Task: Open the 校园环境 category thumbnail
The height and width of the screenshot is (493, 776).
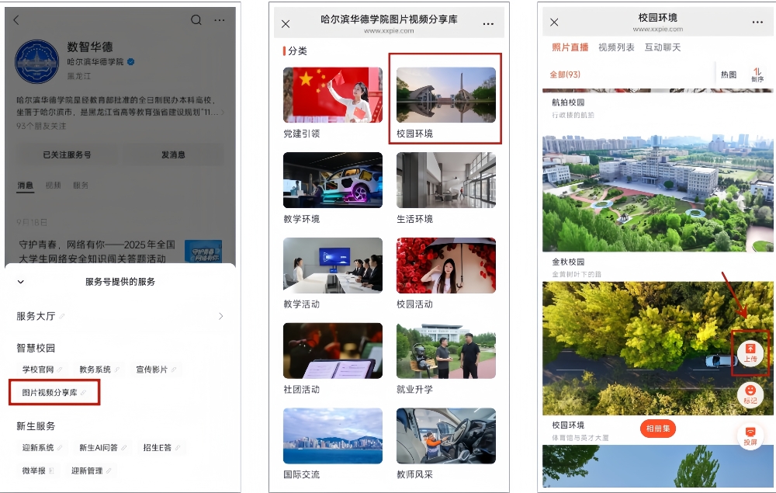Action: 445,95
